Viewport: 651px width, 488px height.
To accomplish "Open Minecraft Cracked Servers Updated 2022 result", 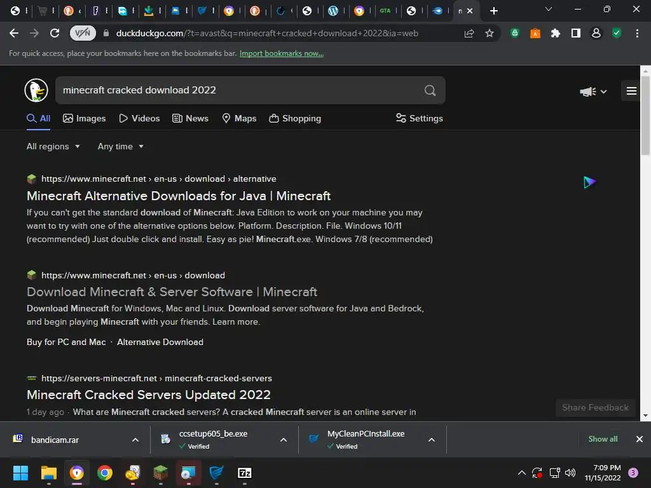I will pyautogui.click(x=149, y=395).
